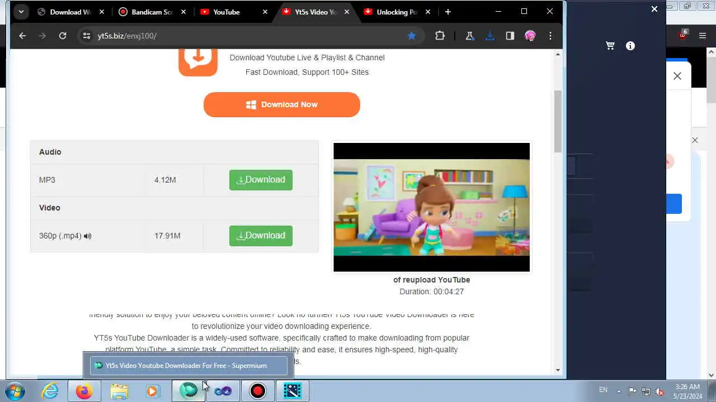Open the tab search dropdown arrow

point(21,12)
